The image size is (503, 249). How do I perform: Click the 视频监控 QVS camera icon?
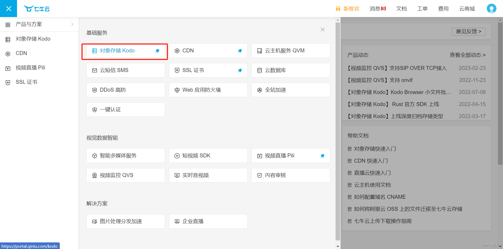coord(95,175)
